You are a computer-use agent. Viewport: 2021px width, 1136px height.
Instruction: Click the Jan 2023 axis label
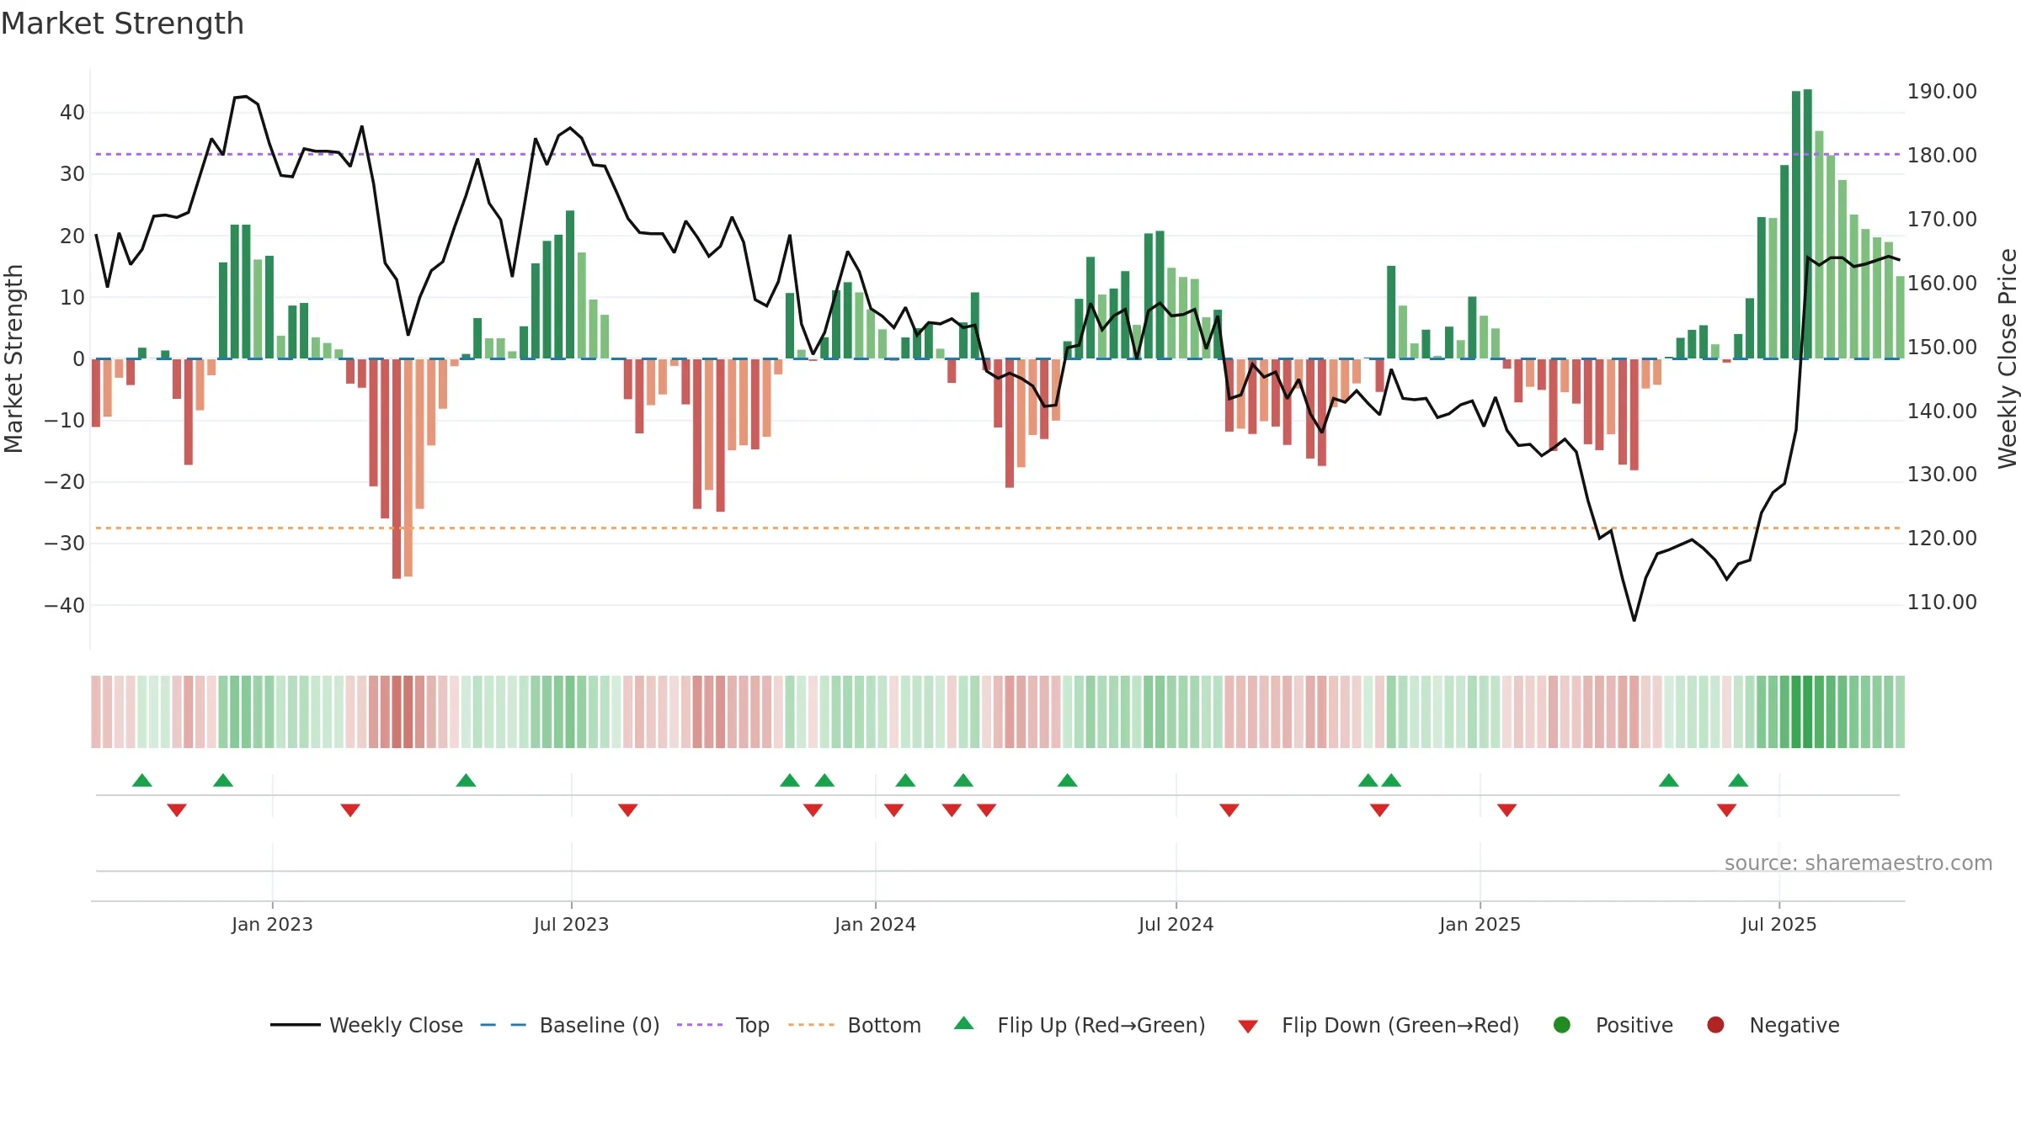coord(272,924)
